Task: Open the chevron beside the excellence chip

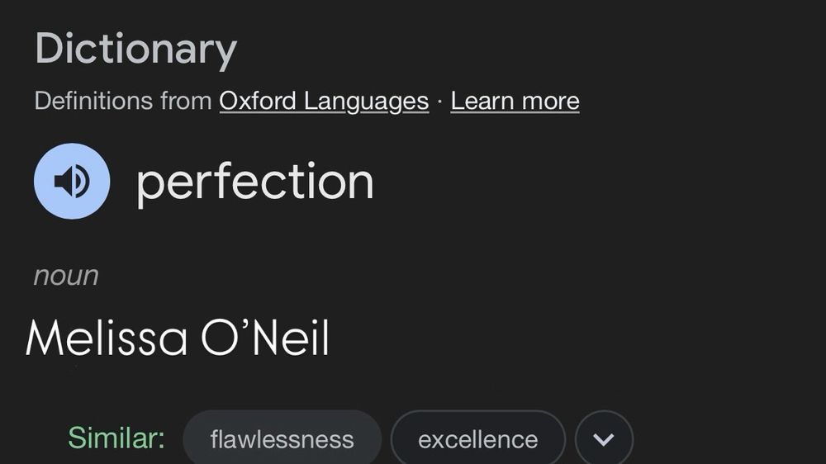Action: [604, 438]
